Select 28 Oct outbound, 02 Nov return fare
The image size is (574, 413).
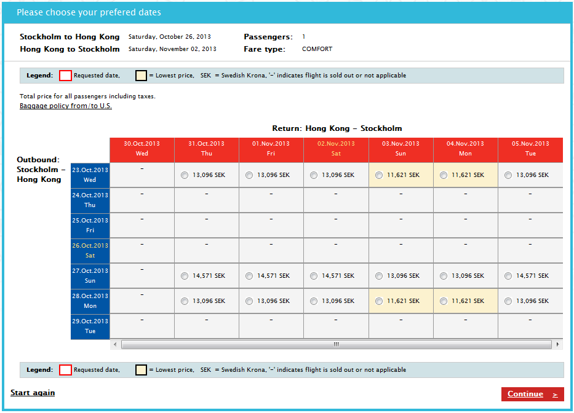[x=314, y=301]
